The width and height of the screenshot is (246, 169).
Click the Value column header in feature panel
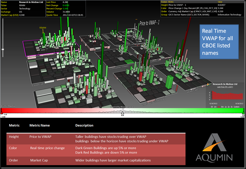pos(220,2)
